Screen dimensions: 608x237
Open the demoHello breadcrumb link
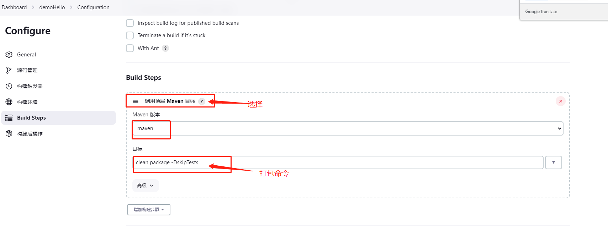(52, 7)
